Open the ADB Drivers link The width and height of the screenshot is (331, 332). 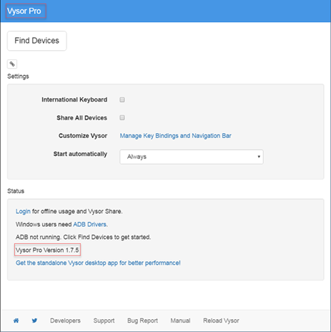pos(90,225)
